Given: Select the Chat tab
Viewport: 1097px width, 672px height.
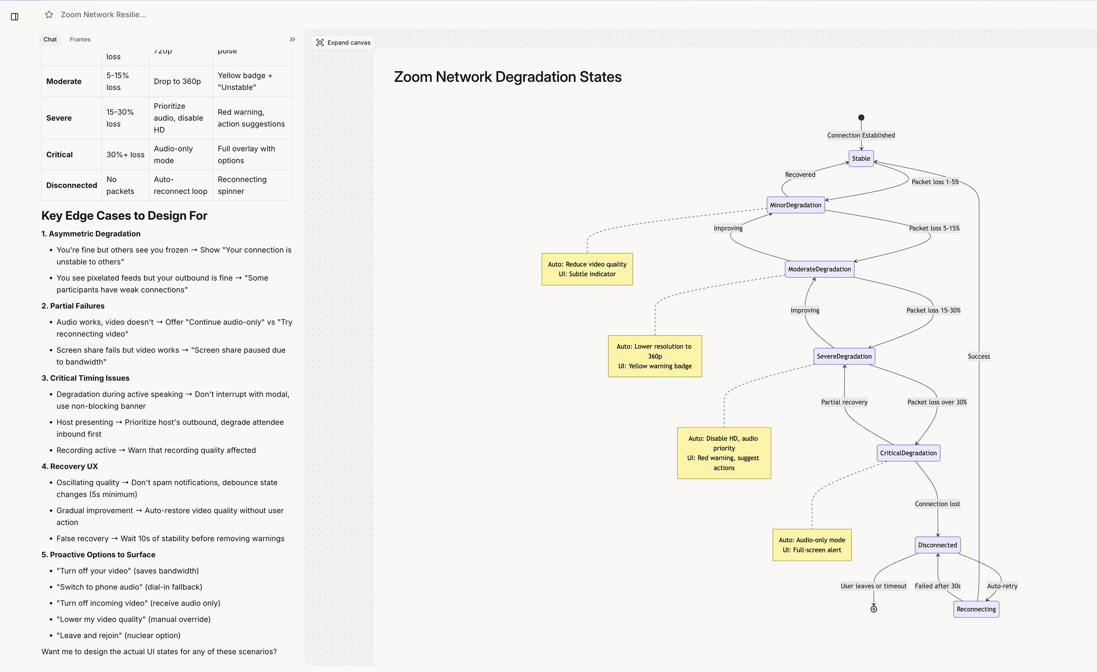Looking at the screenshot, I should pos(50,39).
